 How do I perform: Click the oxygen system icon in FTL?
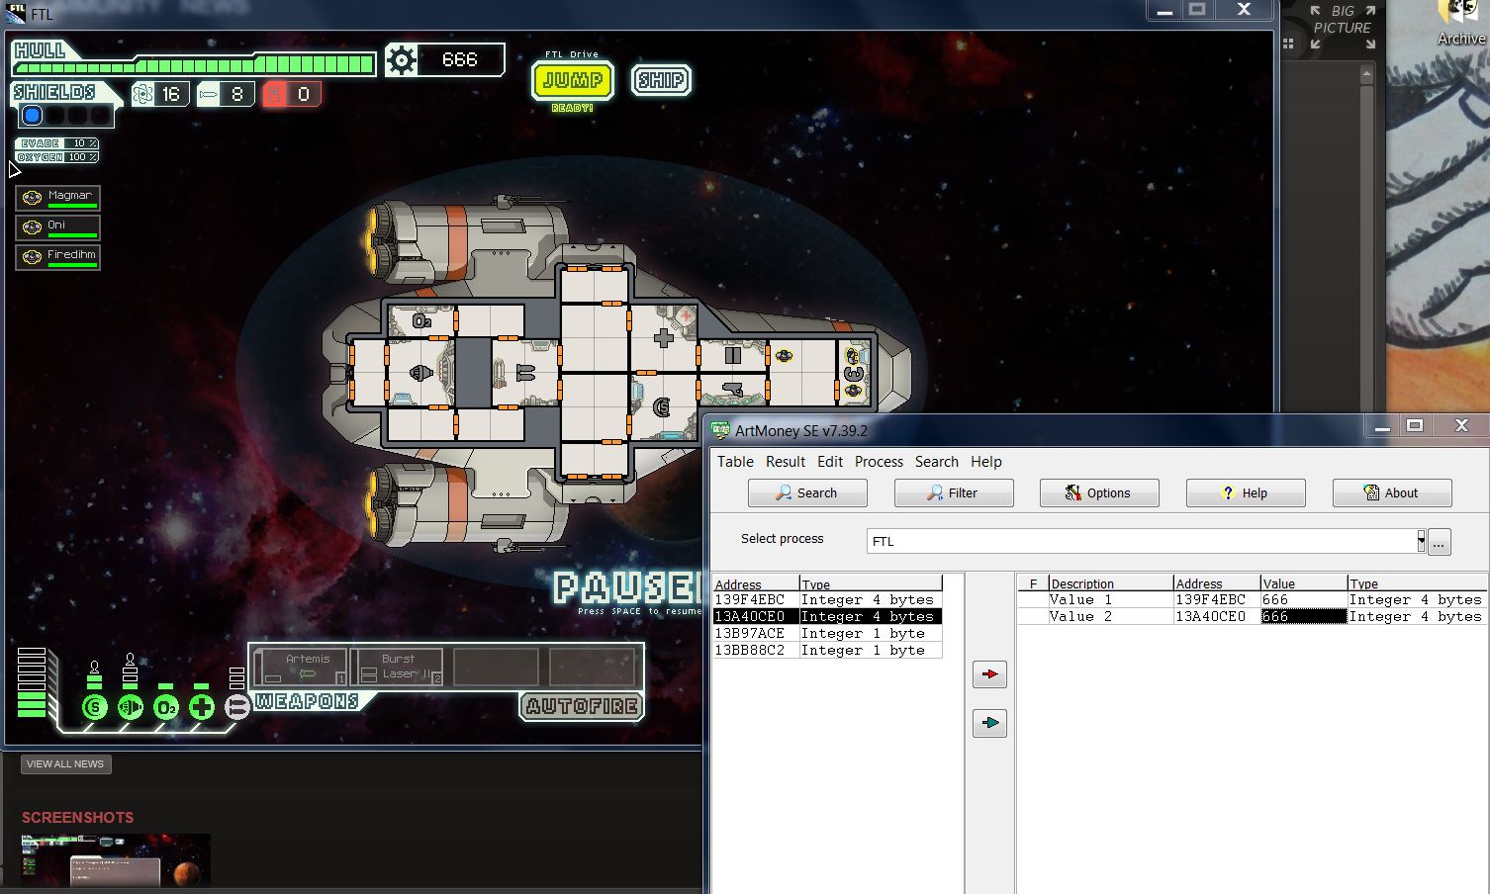coord(165,707)
